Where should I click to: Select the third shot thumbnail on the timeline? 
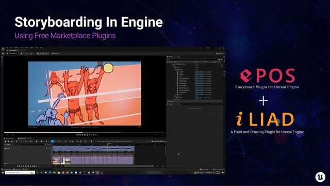[68, 161]
